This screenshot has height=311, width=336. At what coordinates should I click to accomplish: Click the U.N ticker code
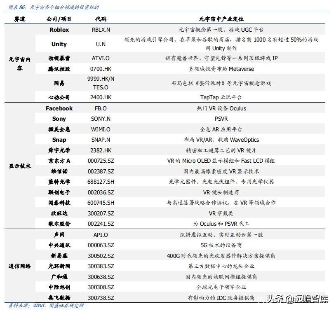[x=101, y=44]
